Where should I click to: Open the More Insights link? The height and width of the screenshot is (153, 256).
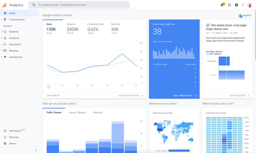[237, 96]
